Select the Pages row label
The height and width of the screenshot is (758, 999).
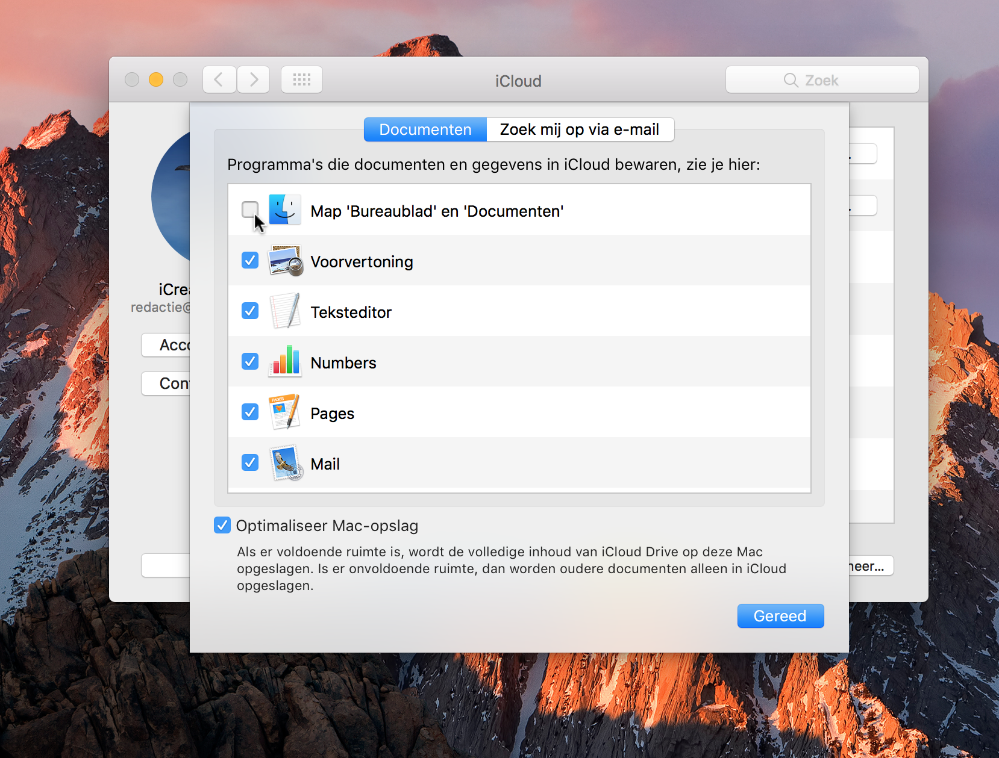332,414
